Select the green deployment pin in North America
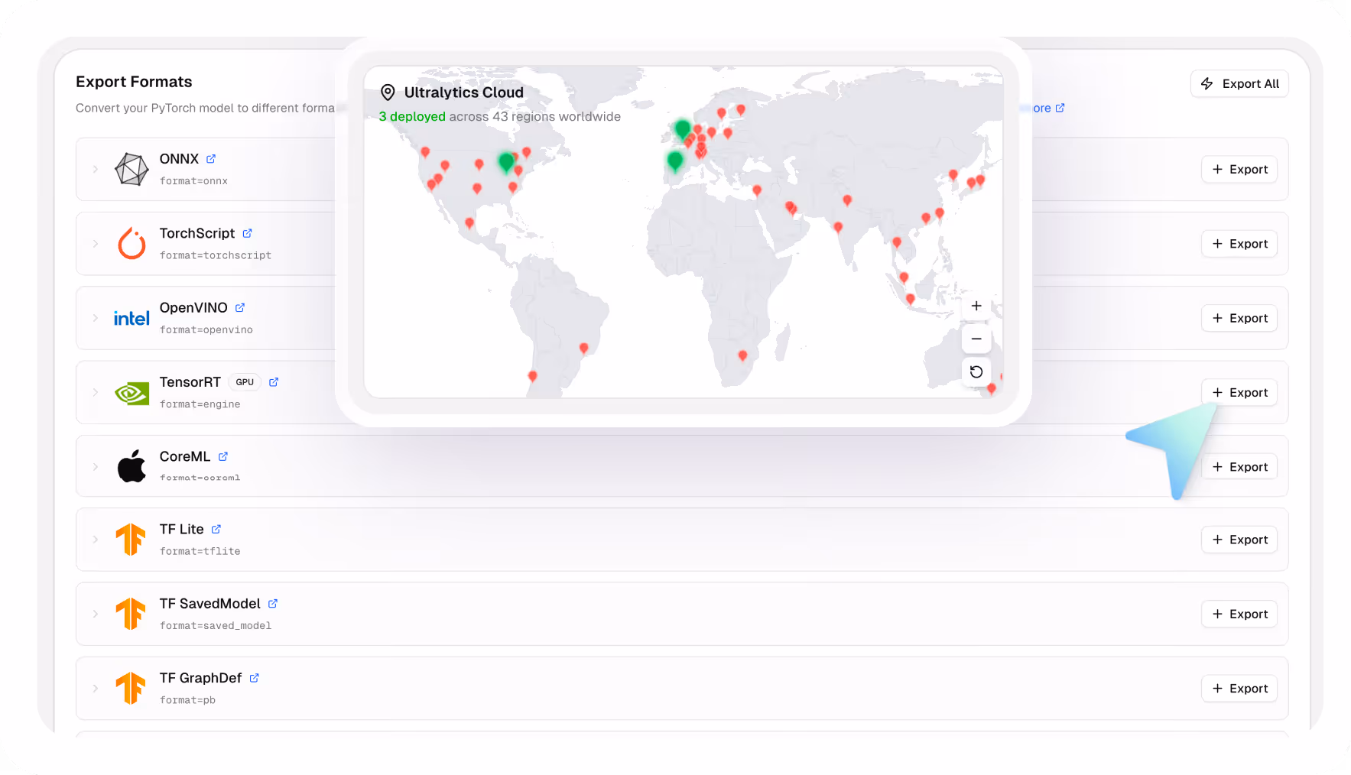Viewport: 1351px width, 775px height. [x=505, y=162]
